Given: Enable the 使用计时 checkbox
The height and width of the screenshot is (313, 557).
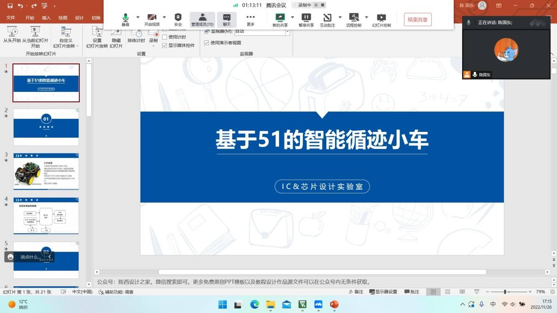Looking at the screenshot, I should click(x=165, y=37).
